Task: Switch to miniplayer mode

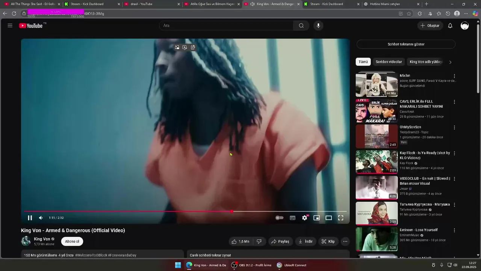Action: point(317,218)
